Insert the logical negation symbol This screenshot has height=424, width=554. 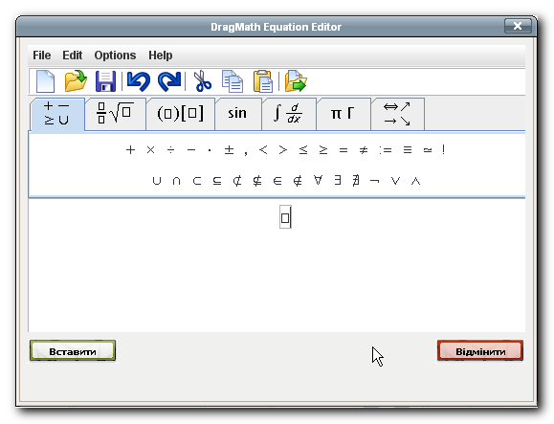(374, 182)
